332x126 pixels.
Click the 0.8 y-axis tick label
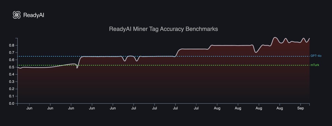(12, 45)
